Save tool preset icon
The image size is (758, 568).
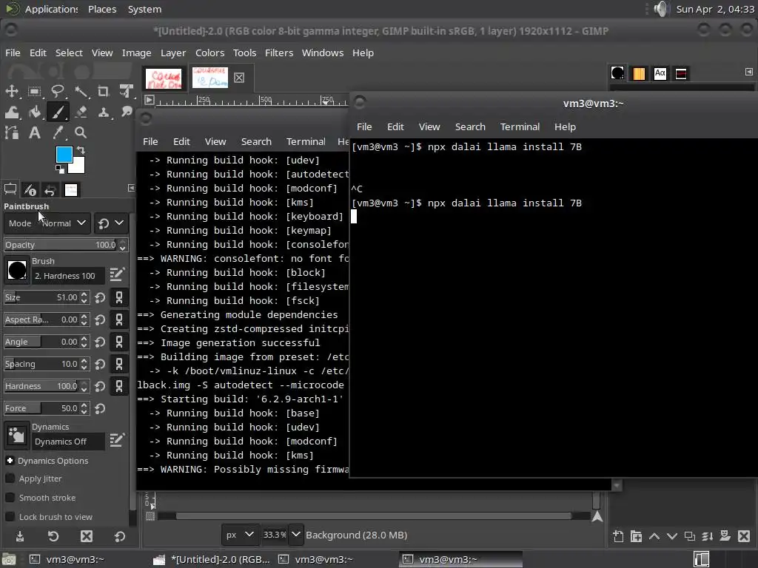(20, 536)
